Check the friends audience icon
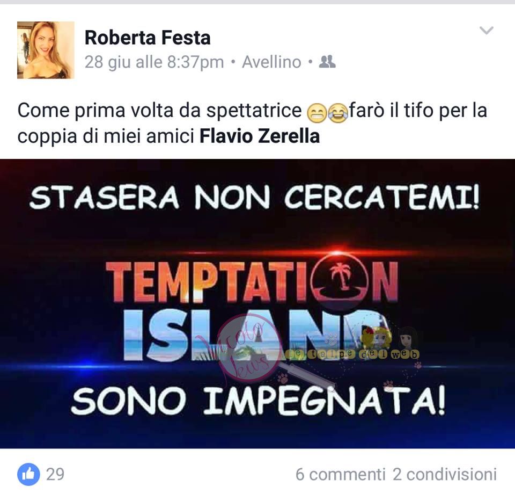515x494 pixels. point(327,61)
